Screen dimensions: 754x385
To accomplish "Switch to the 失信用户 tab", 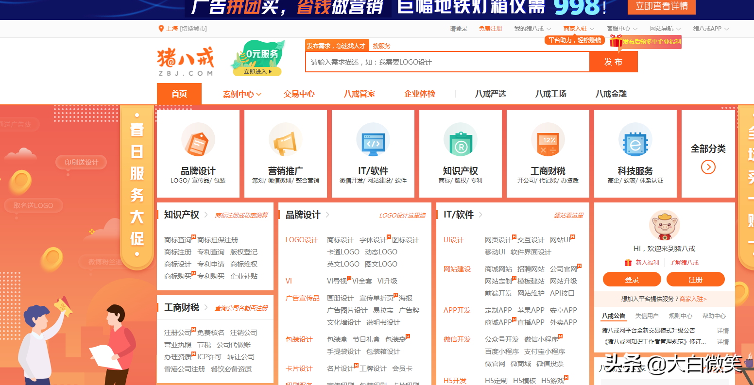I will pyautogui.click(x=647, y=316).
